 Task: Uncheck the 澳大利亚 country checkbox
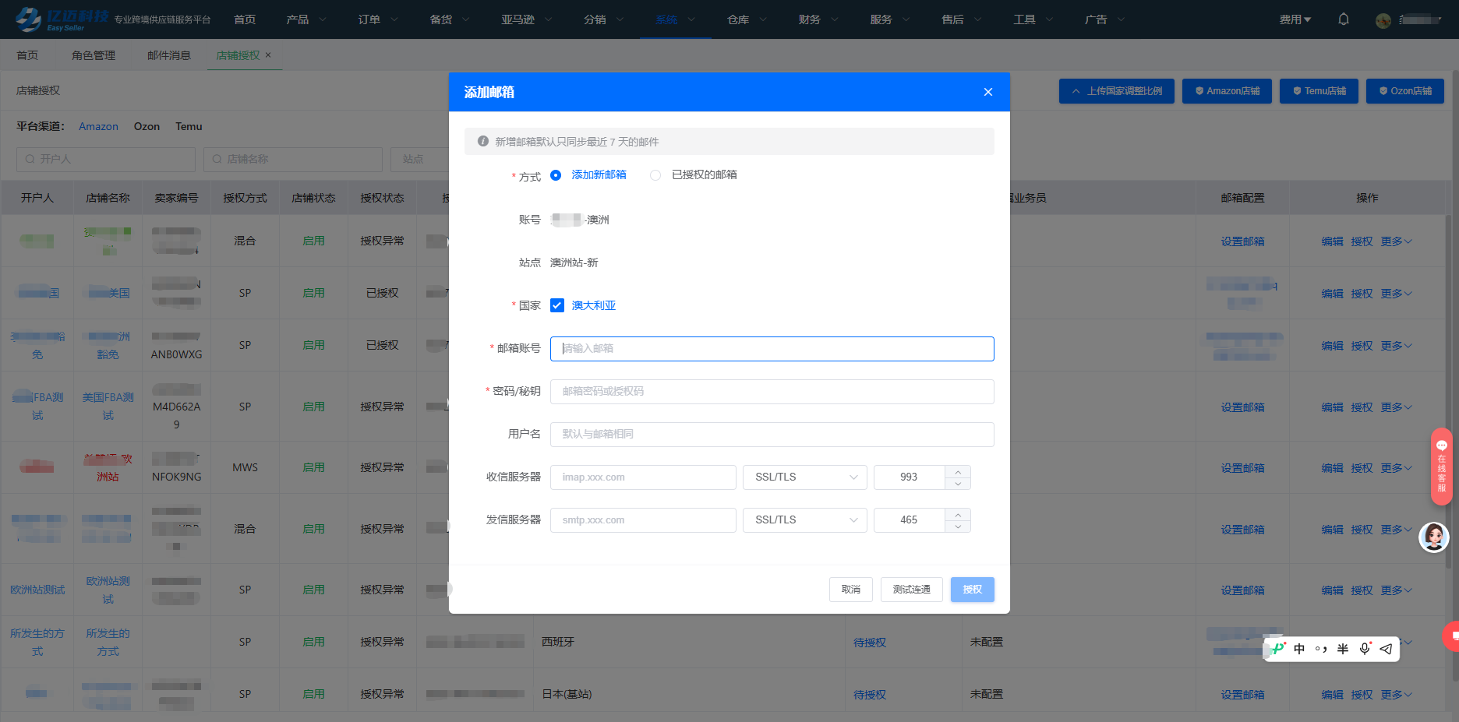pos(557,305)
